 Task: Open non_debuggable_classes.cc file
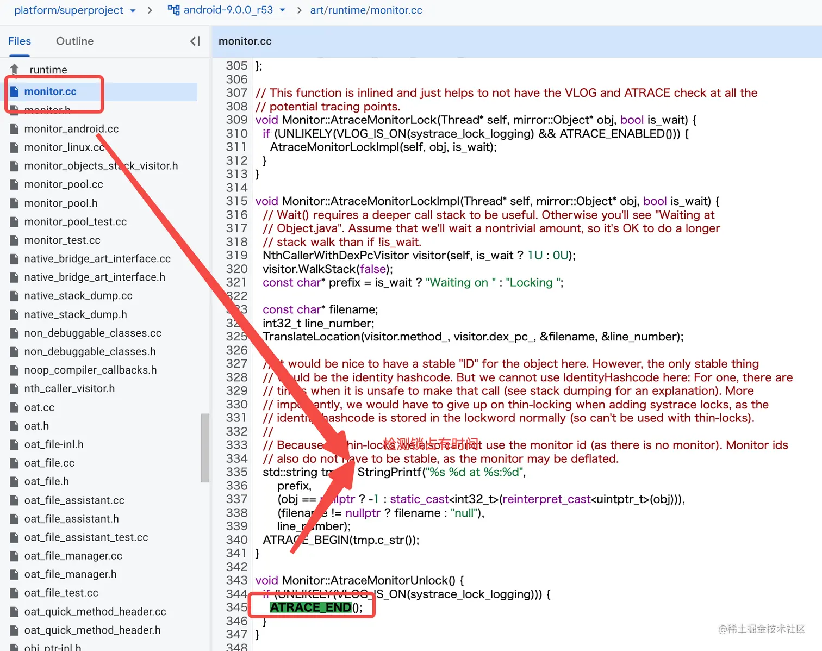[x=93, y=333]
